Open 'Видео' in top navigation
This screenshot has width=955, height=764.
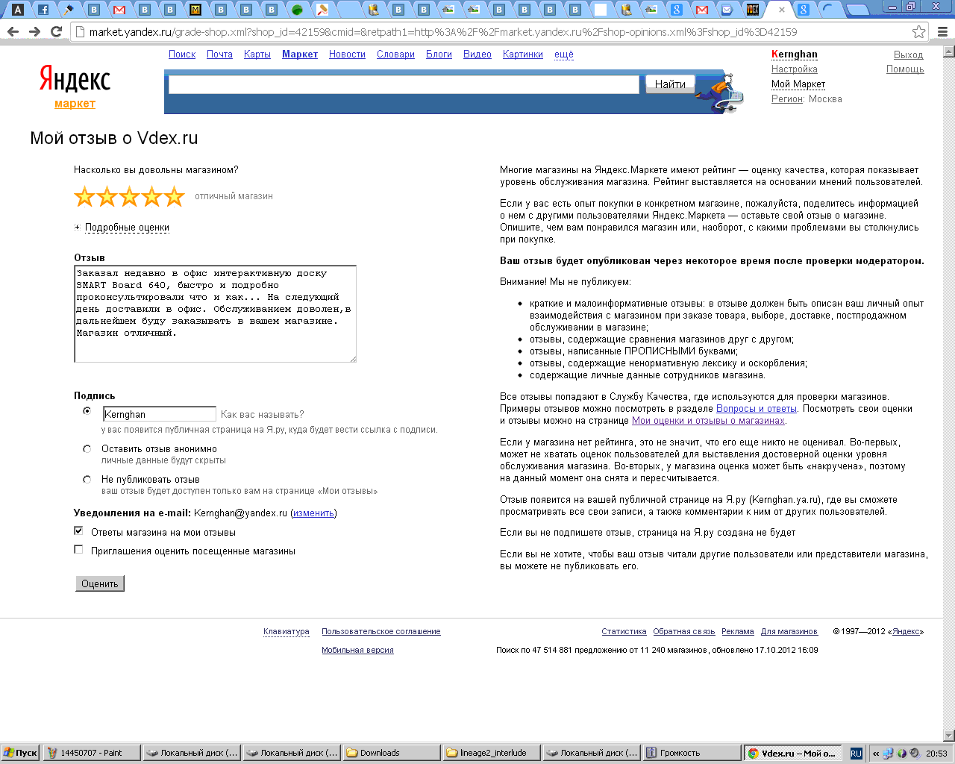point(477,54)
